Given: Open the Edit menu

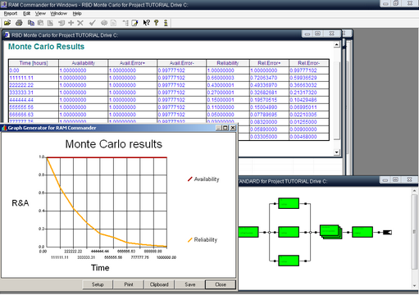Looking at the screenshot, I should pos(26,13).
